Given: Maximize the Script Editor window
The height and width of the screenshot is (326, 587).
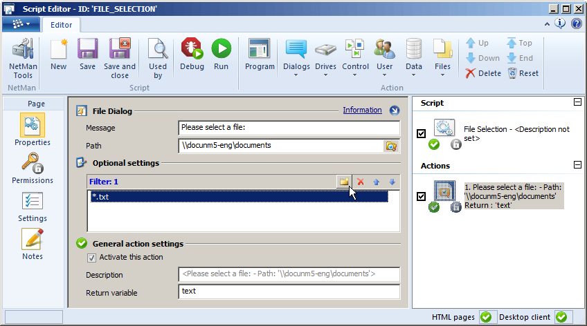Looking at the screenshot, I should coord(566,8).
